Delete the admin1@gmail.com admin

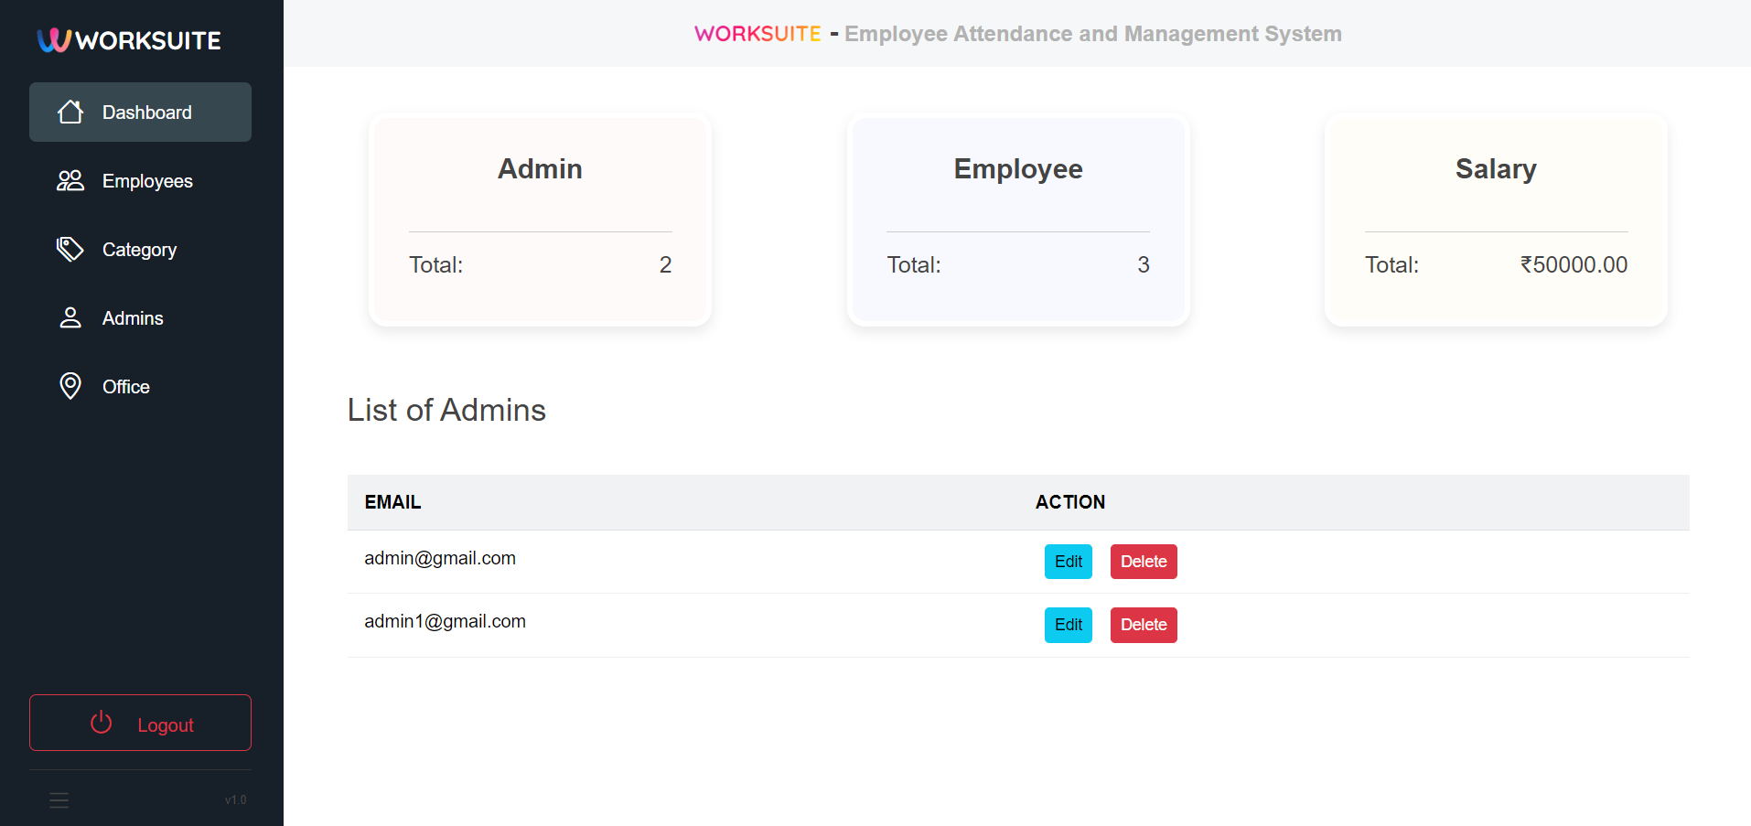1144,625
